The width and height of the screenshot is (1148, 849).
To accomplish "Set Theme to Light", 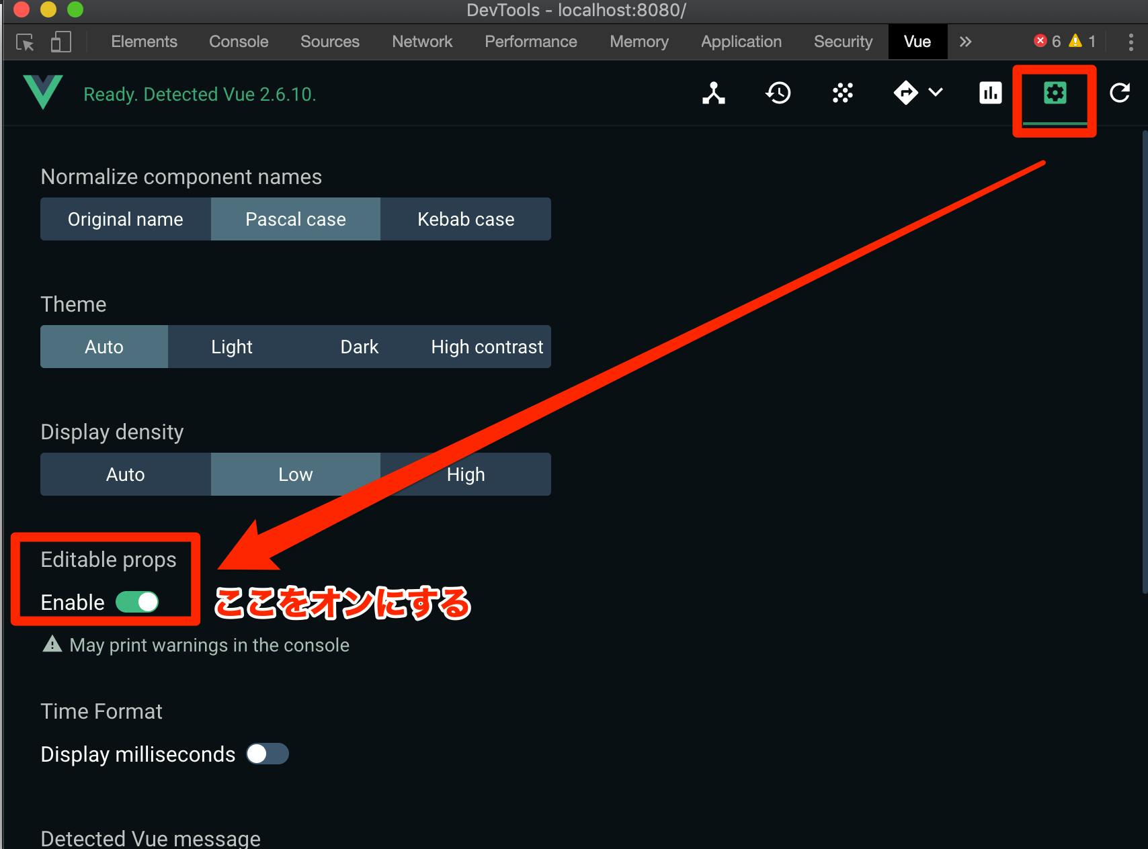I will 232,347.
